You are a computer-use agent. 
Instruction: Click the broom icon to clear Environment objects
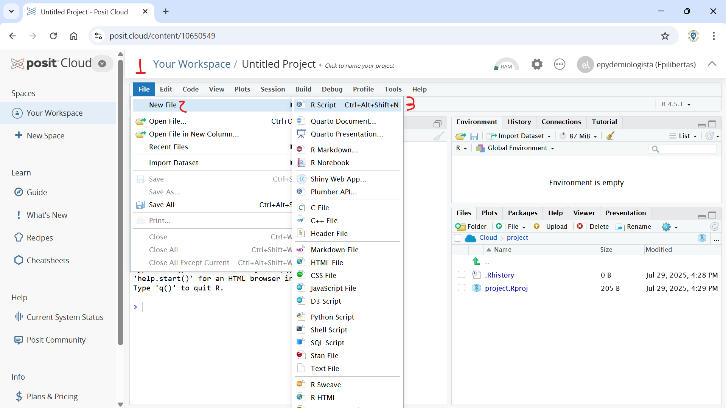click(610, 136)
